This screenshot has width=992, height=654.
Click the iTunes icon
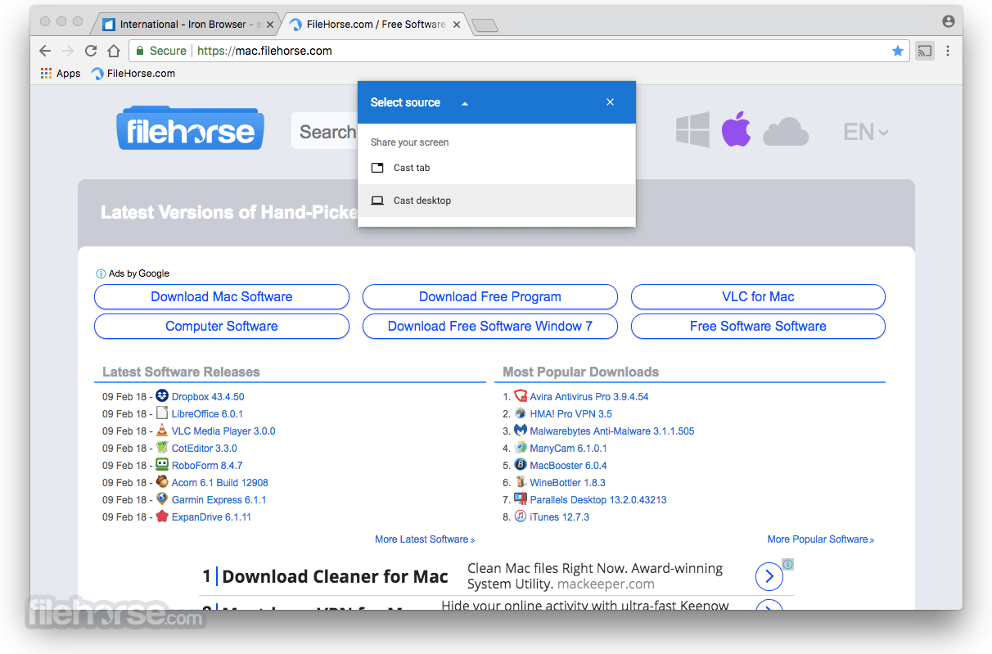[521, 516]
